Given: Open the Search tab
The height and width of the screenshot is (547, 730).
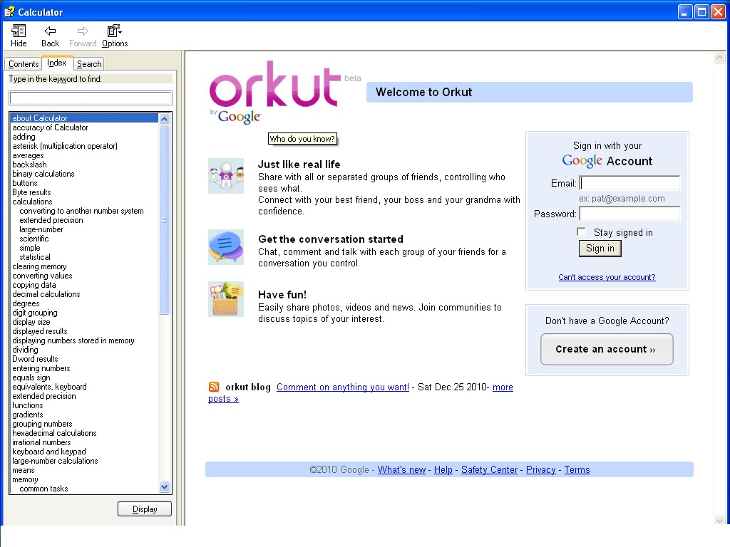Looking at the screenshot, I should [89, 63].
